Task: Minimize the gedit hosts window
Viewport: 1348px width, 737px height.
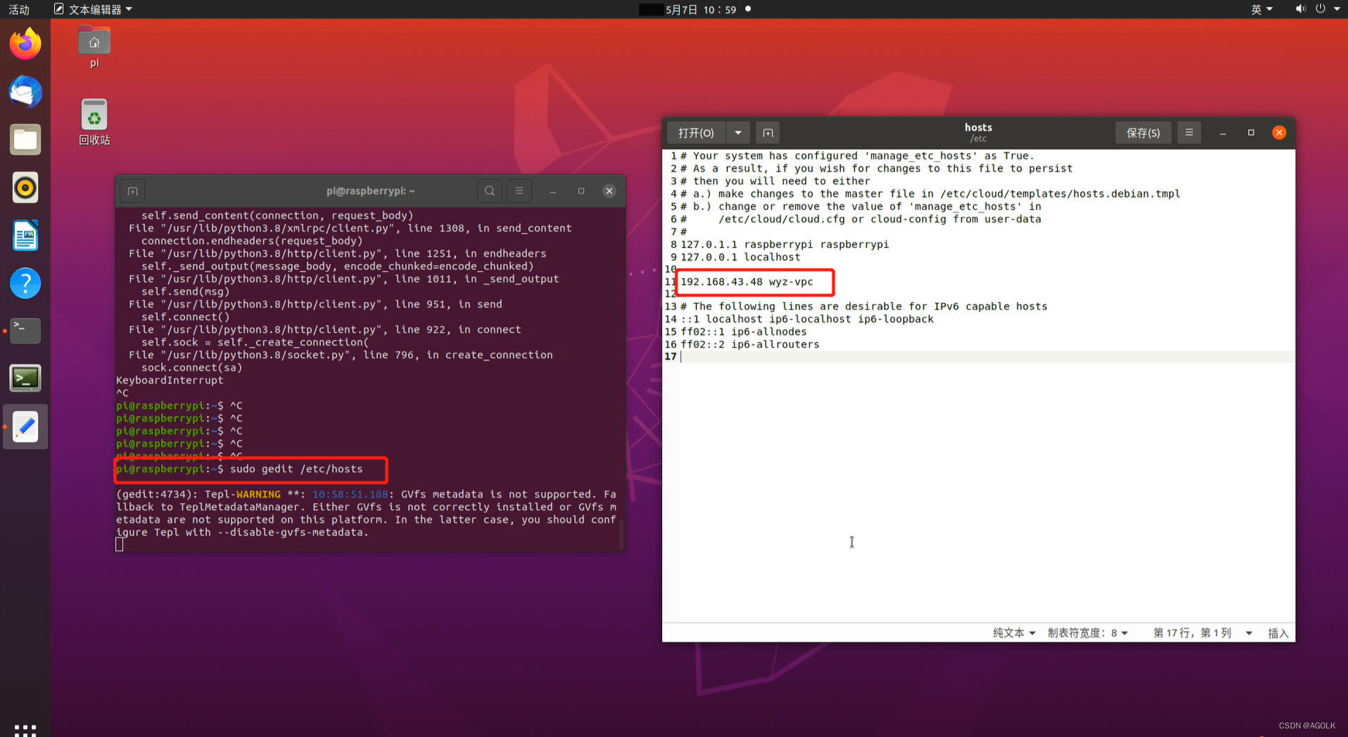Action: click(1223, 132)
